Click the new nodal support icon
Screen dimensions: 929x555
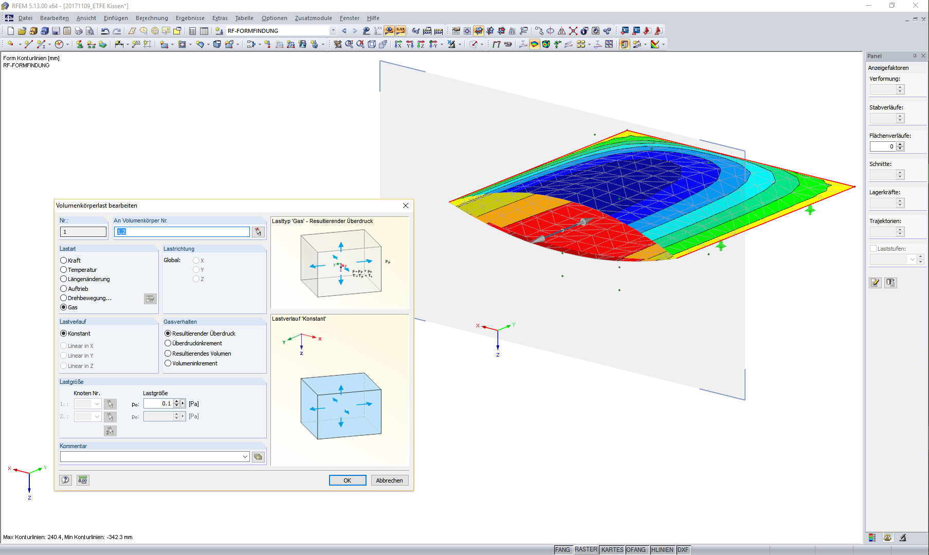pyautogui.click(x=80, y=44)
